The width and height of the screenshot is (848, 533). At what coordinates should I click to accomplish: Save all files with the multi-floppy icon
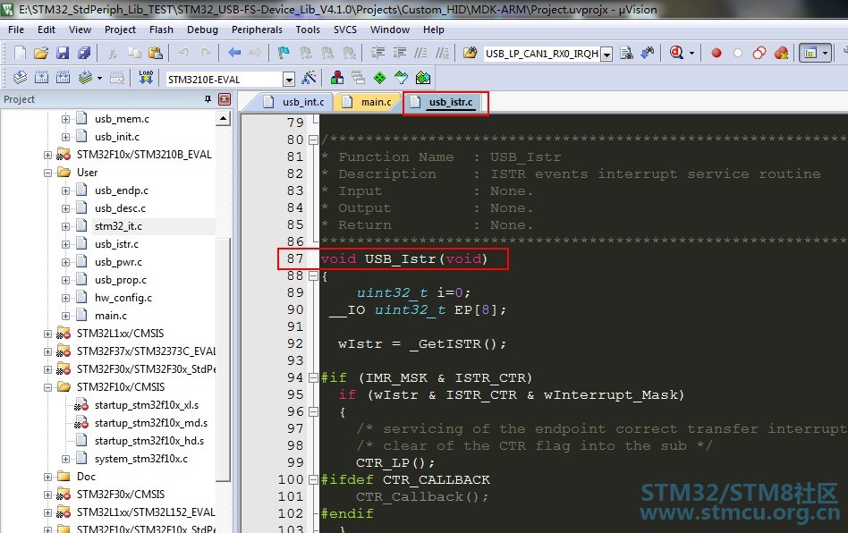pos(84,53)
